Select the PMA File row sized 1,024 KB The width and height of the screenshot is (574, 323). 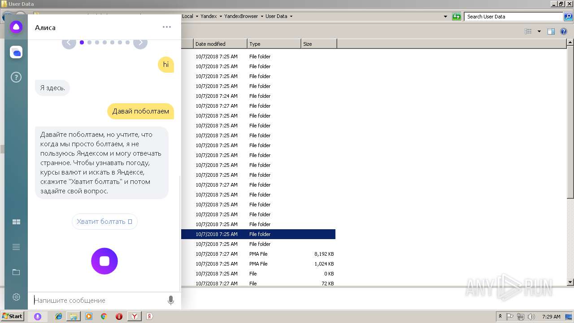(x=258, y=264)
